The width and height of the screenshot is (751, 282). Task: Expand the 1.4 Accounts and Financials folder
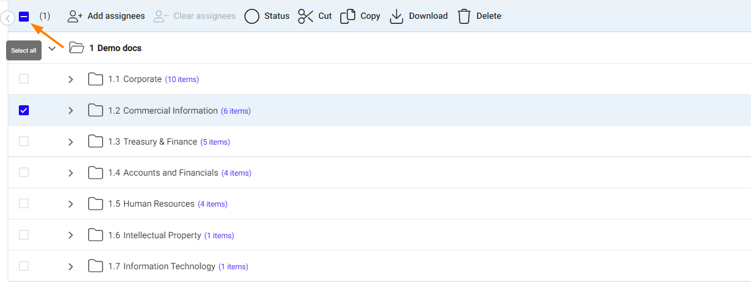coord(70,173)
